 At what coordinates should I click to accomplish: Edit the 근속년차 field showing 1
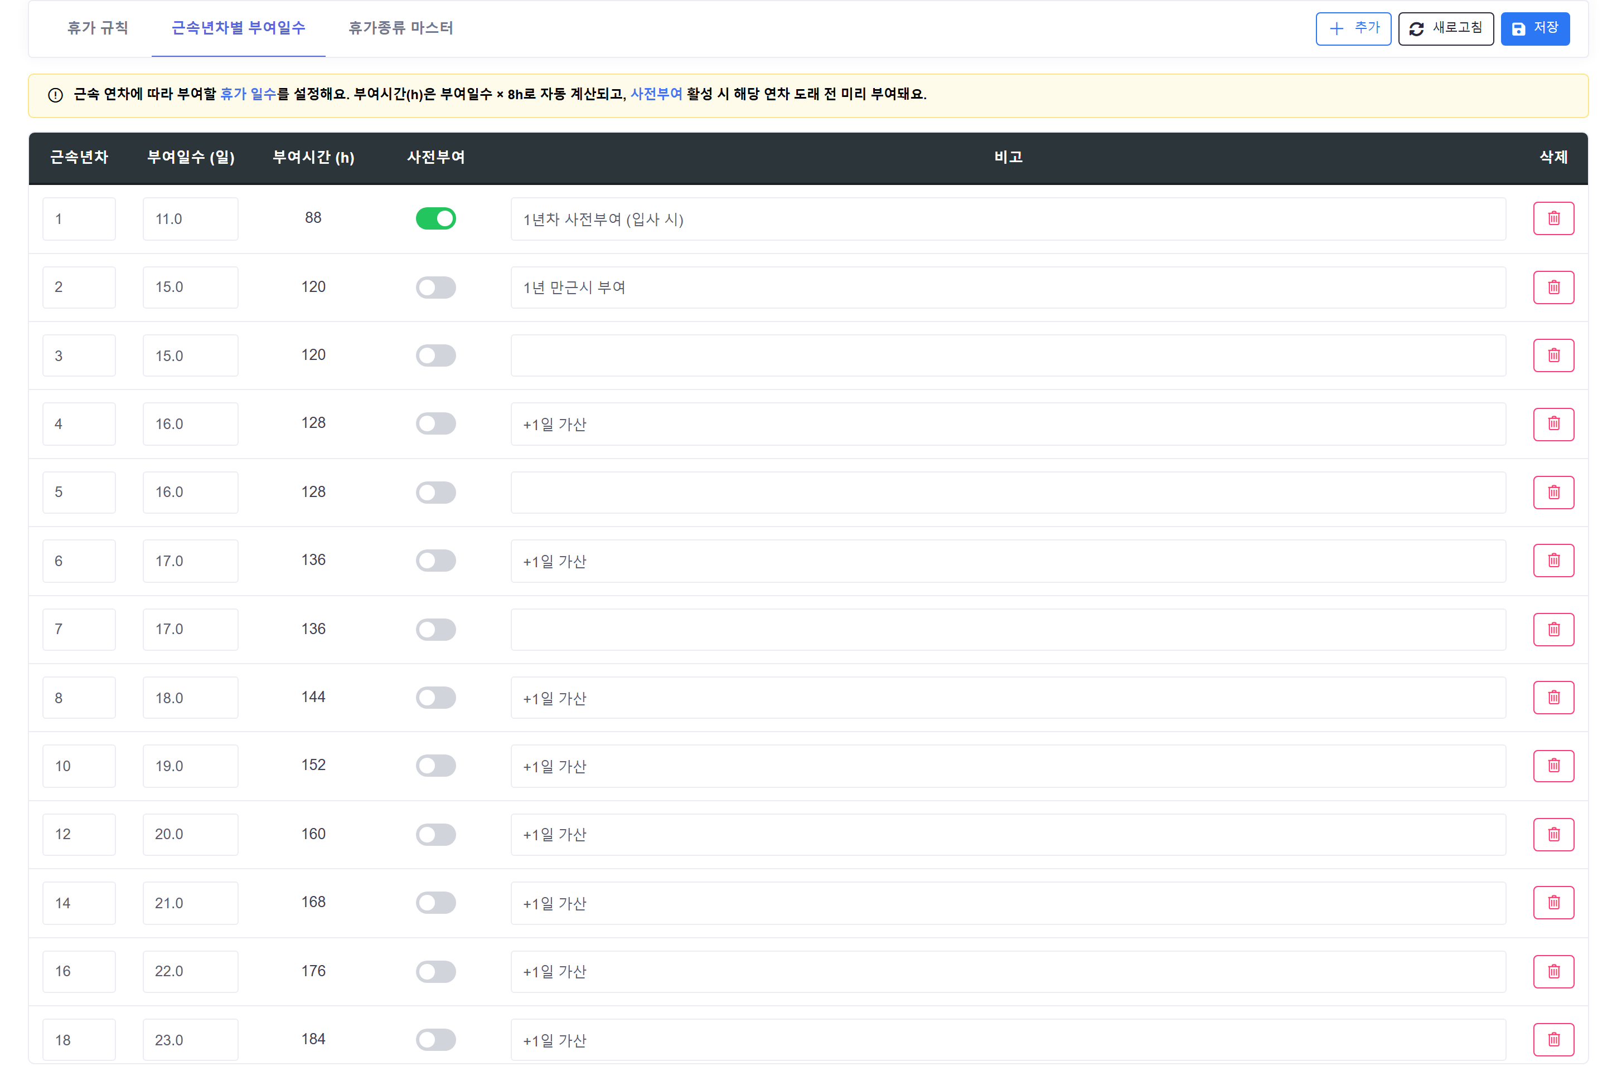[x=79, y=219]
